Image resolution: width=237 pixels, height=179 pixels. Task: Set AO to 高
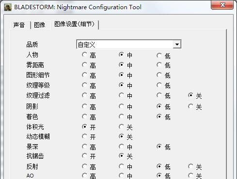pos(84,176)
